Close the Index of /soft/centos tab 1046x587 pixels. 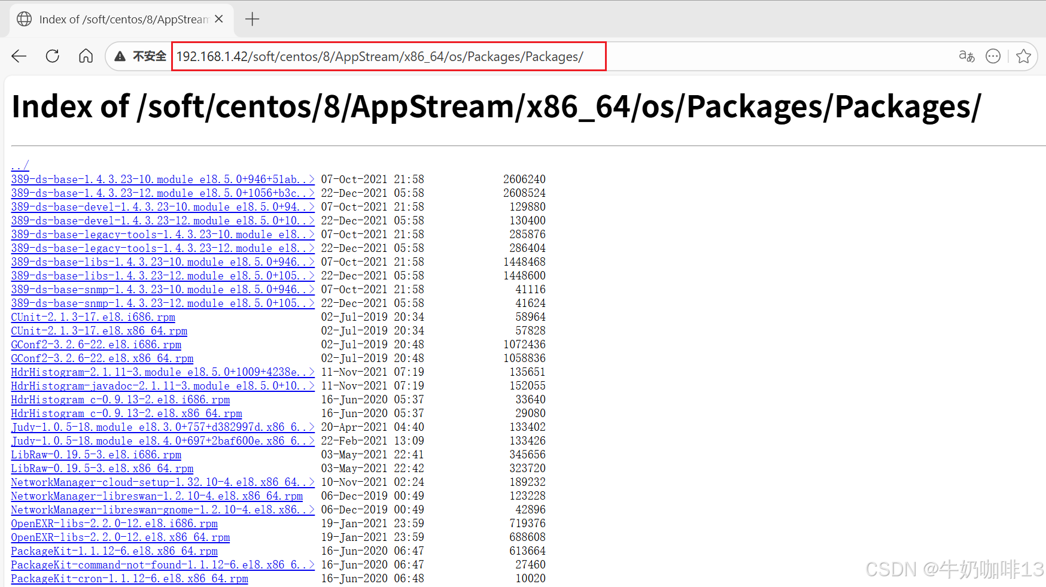219,19
